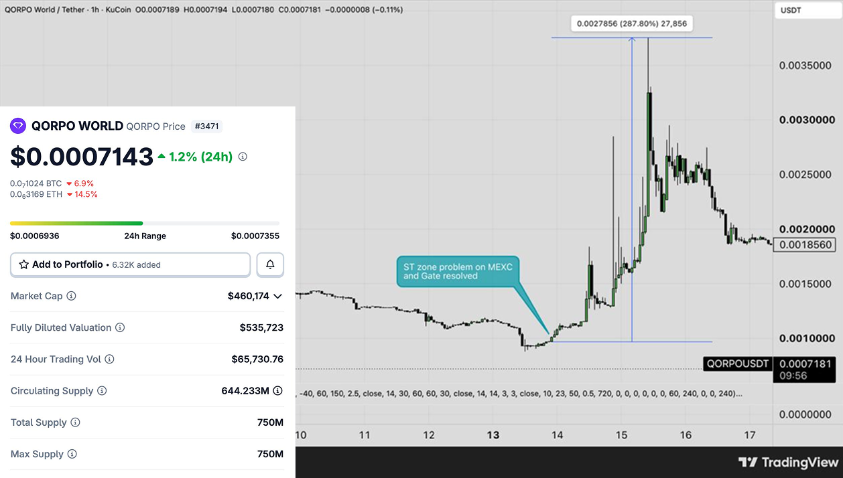Click the 1.2% (24h) change text

click(200, 157)
